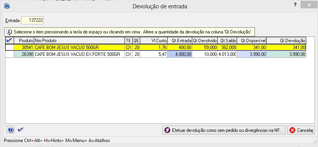Viewport: 318px width, 147px height.
Task: Check the selection box for product 26390
Action: [x=9, y=54]
